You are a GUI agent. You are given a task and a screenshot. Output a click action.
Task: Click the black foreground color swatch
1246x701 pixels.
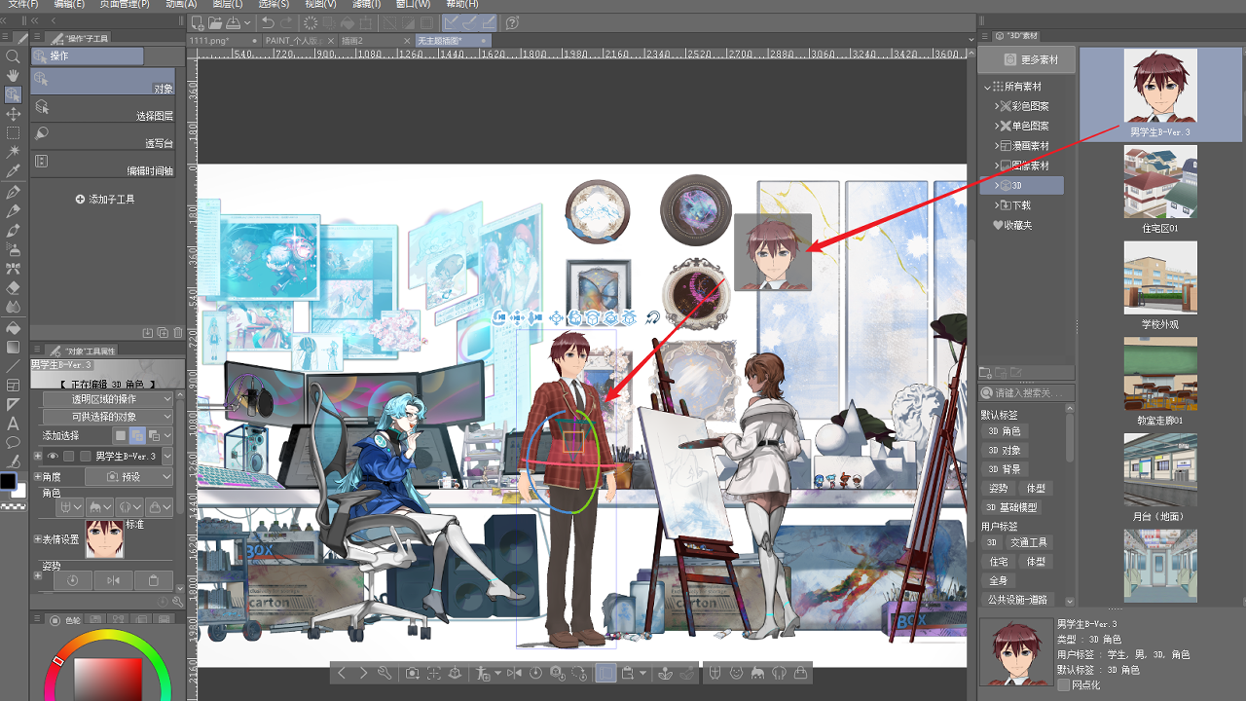11,481
